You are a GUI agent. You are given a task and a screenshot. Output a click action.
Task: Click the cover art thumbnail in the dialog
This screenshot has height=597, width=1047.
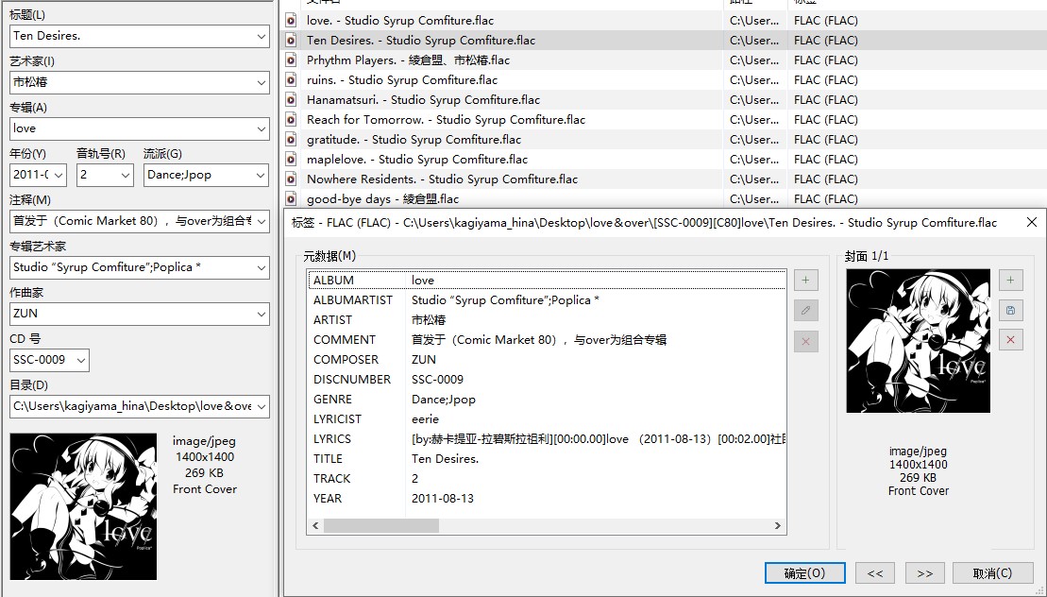click(x=918, y=341)
